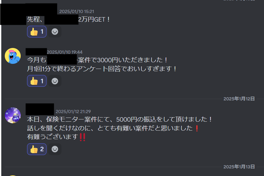Viewport: 264px width, 176px height.
Task: Click the username beside the 19:44 timestamp
Action: [x=36, y=52]
